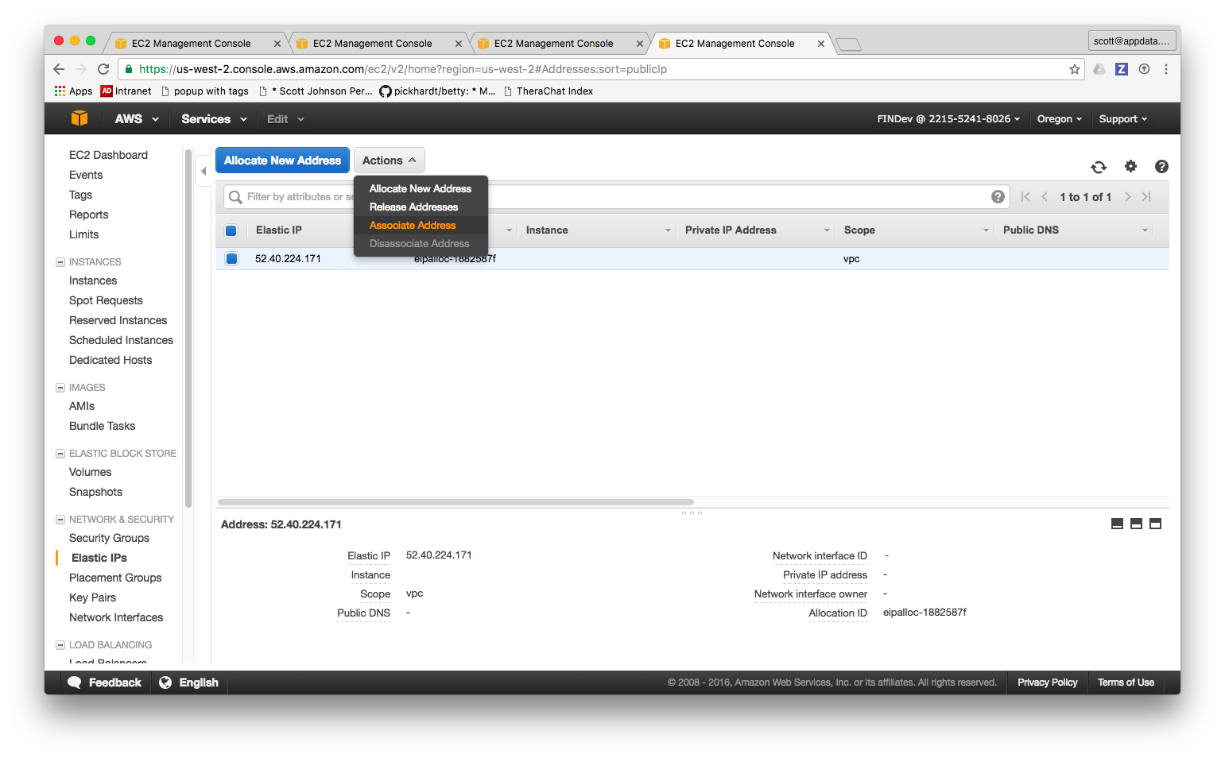
Task: Minimize the details pane layout icon
Action: (x=1117, y=524)
